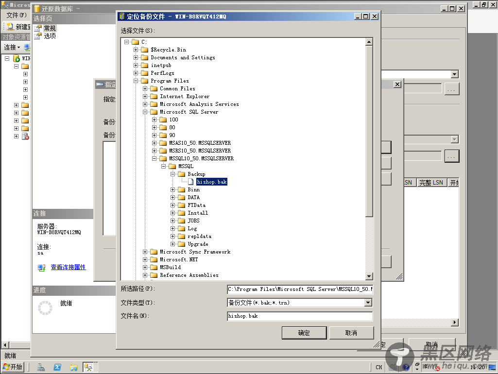Viewport: 498px width, 374px height.
Task: Click the MSBuild folder icon
Action: [154, 267]
